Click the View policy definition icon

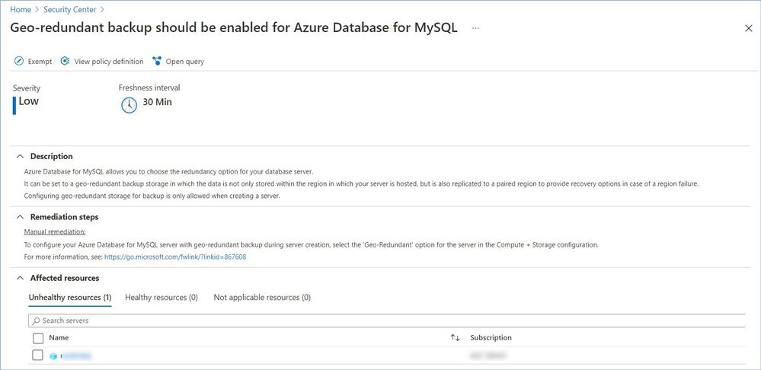click(66, 62)
